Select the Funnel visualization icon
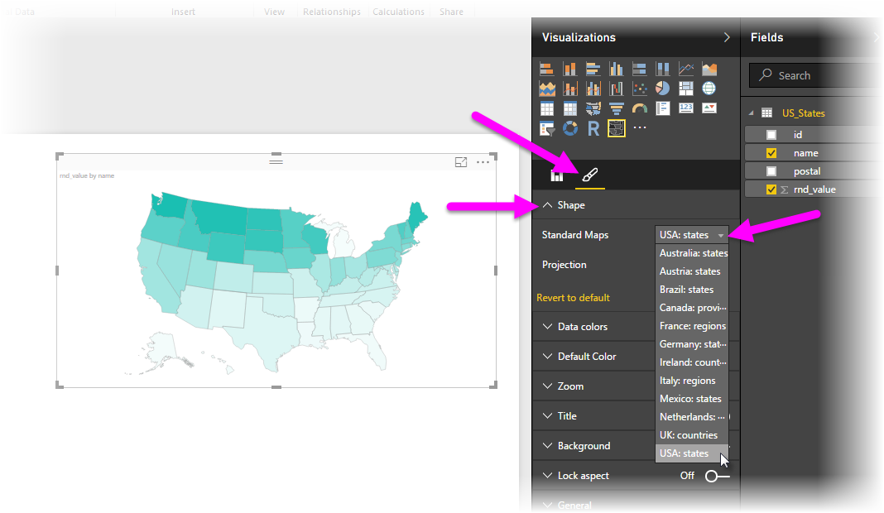 [617, 108]
